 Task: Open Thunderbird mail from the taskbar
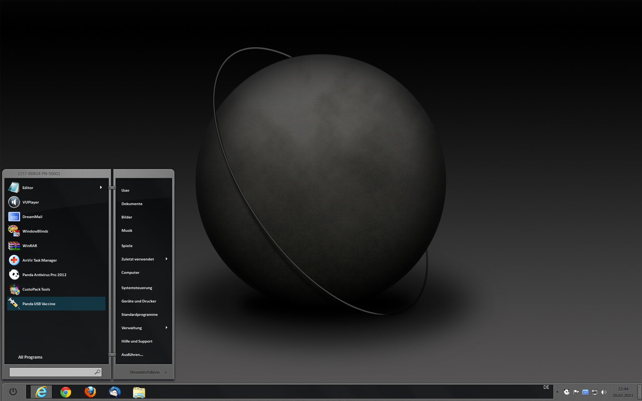tap(115, 392)
